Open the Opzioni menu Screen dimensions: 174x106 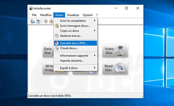[88, 15]
